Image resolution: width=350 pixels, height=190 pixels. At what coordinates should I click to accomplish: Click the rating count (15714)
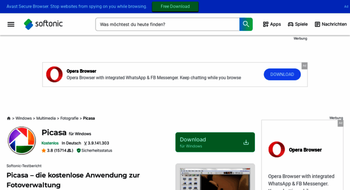pyautogui.click(x=64, y=150)
